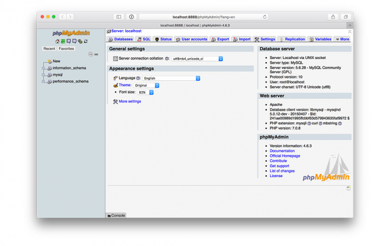
Task: Open navigation panel settings gear icon
Action: click(x=80, y=41)
